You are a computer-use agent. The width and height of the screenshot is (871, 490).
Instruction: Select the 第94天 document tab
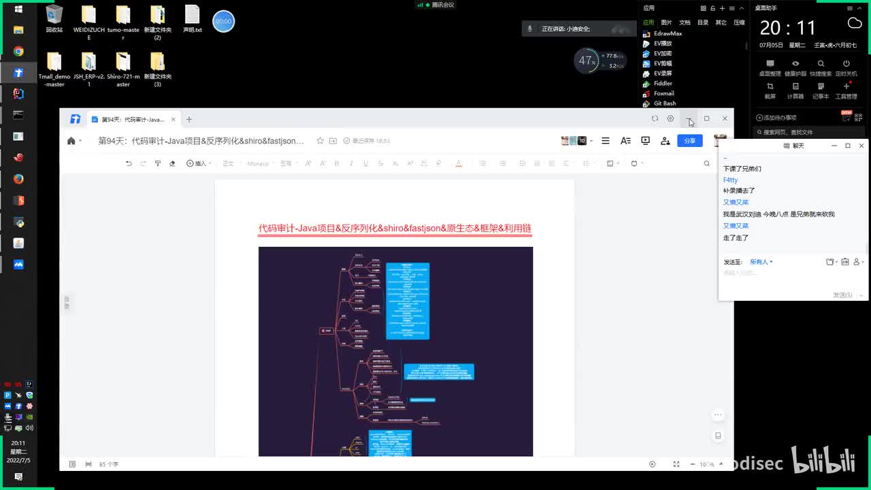(x=133, y=119)
